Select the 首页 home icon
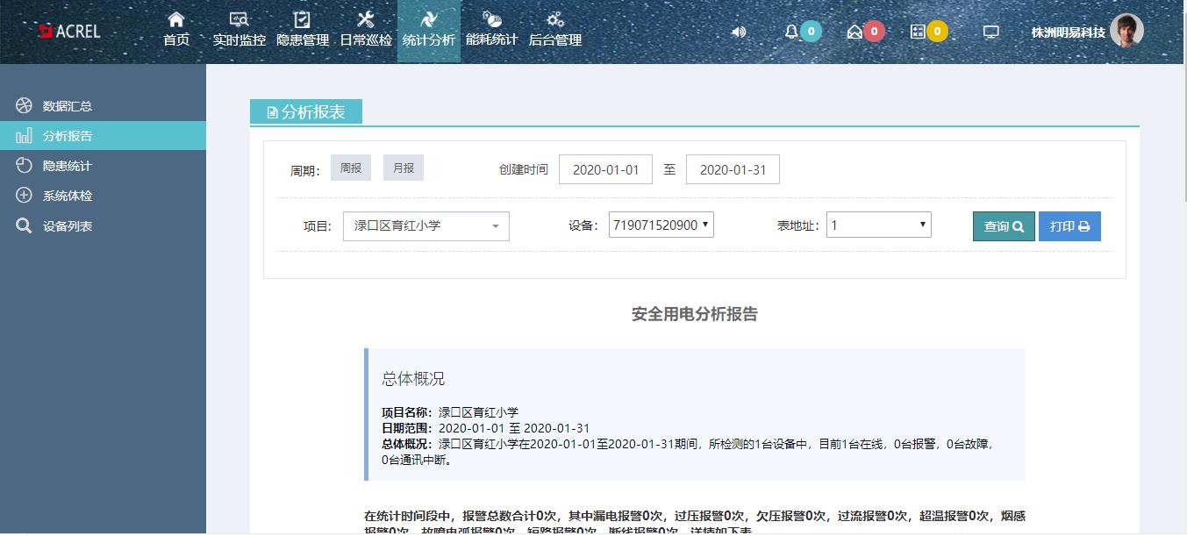The image size is (1187, 536). (x=175, y=29)
